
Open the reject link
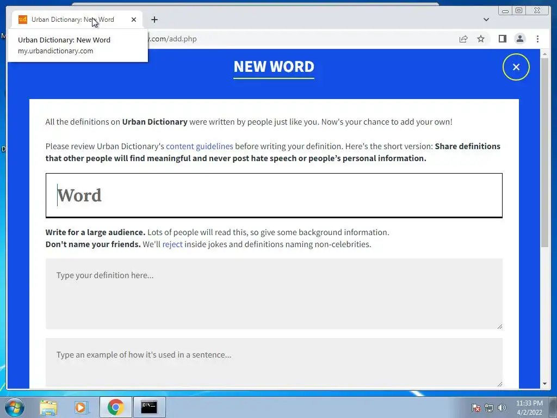click(x=172, y=244)
